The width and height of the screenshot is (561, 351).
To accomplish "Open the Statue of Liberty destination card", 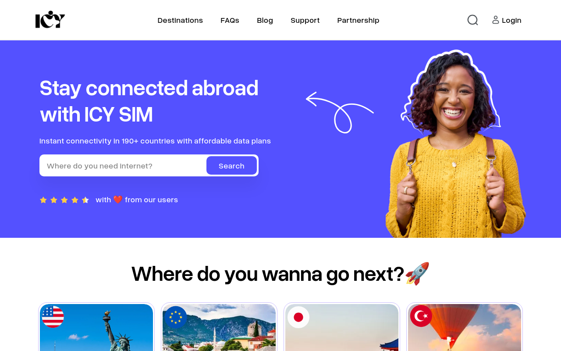I will 96,327.
